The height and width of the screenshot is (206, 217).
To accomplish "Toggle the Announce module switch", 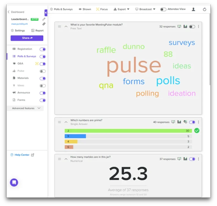I will (43, 93).
